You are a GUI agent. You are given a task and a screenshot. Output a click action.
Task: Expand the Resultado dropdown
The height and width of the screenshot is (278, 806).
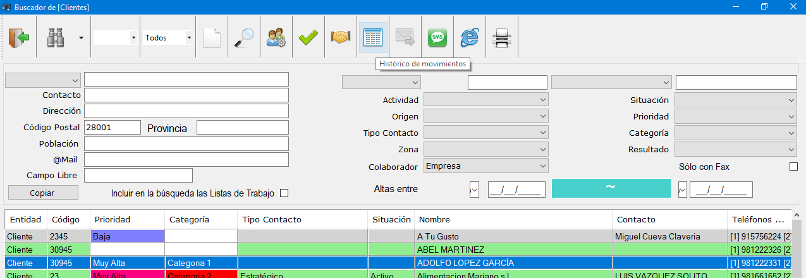[x=736, y=149]
